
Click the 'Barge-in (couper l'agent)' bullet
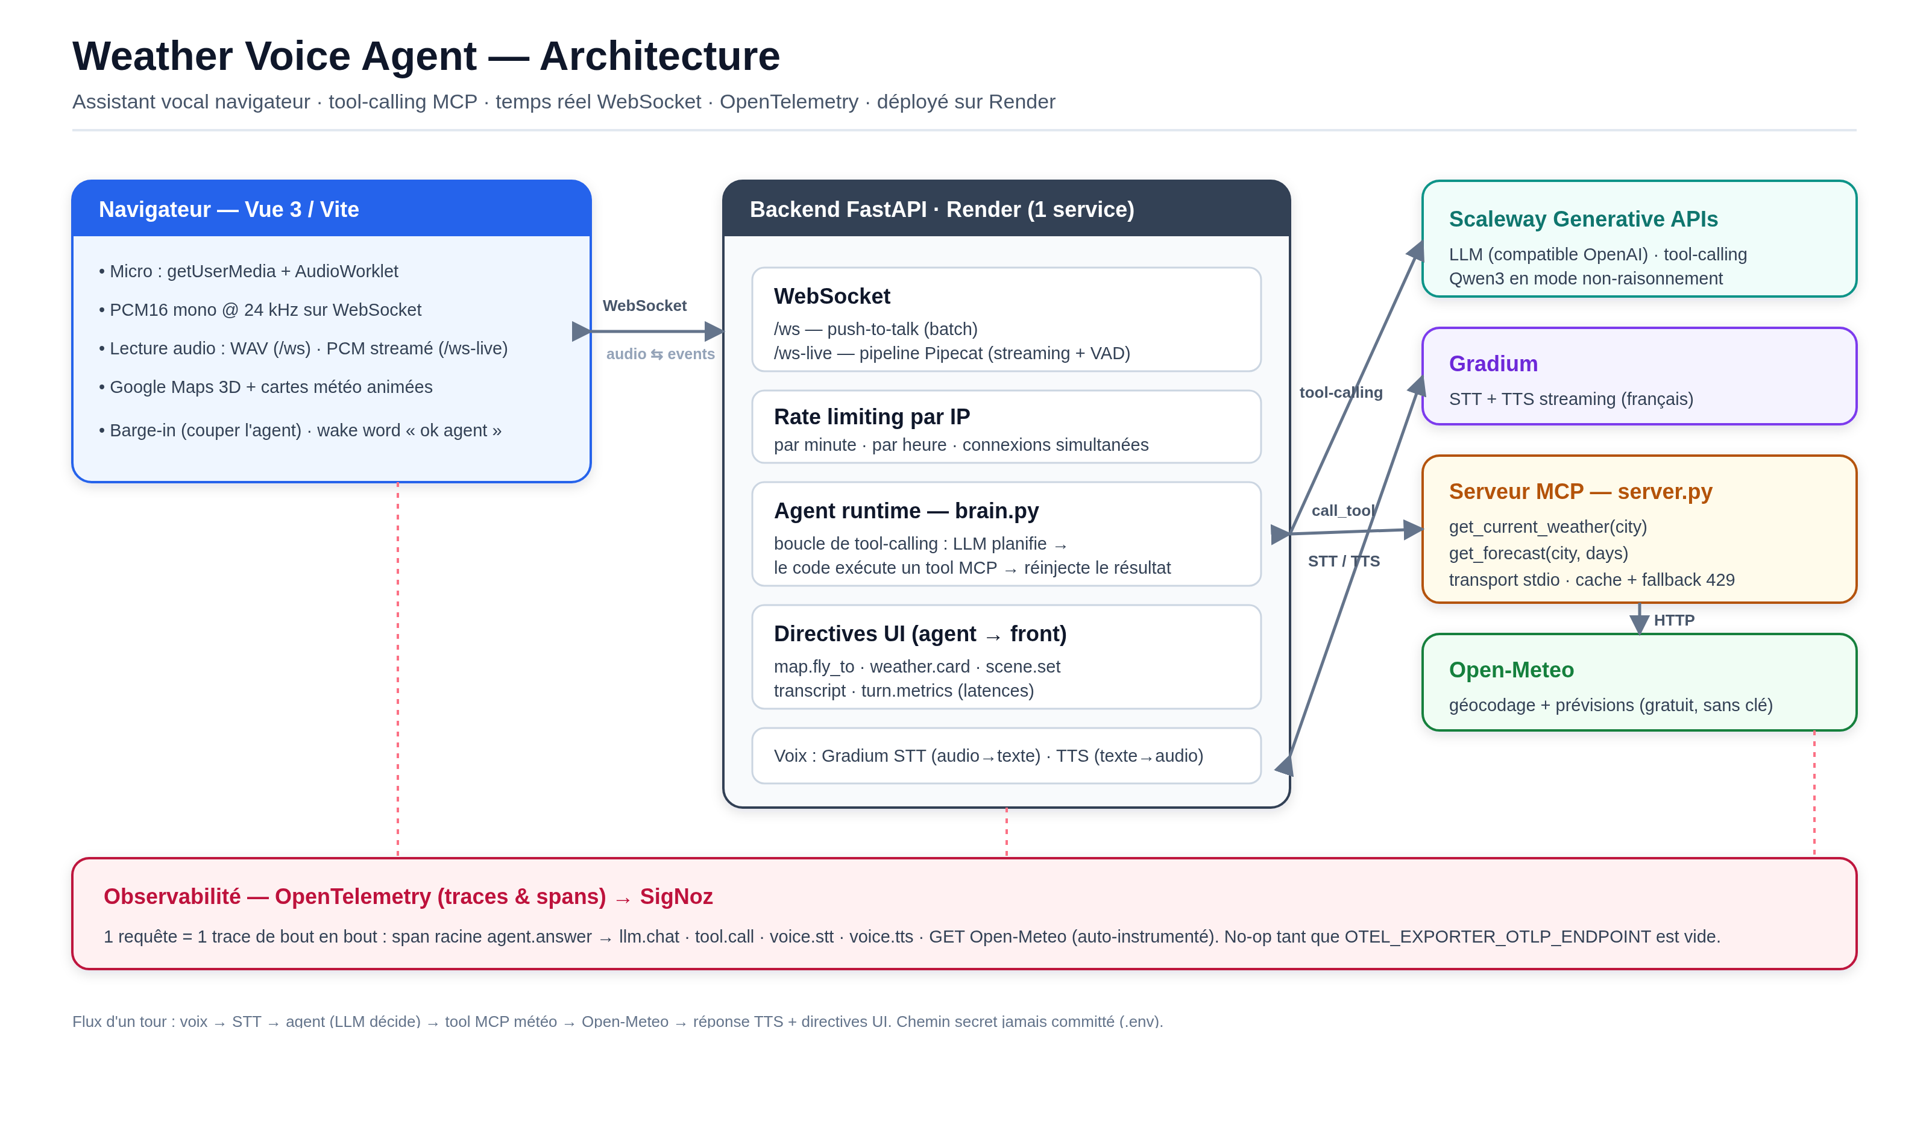tap(300, 430)
